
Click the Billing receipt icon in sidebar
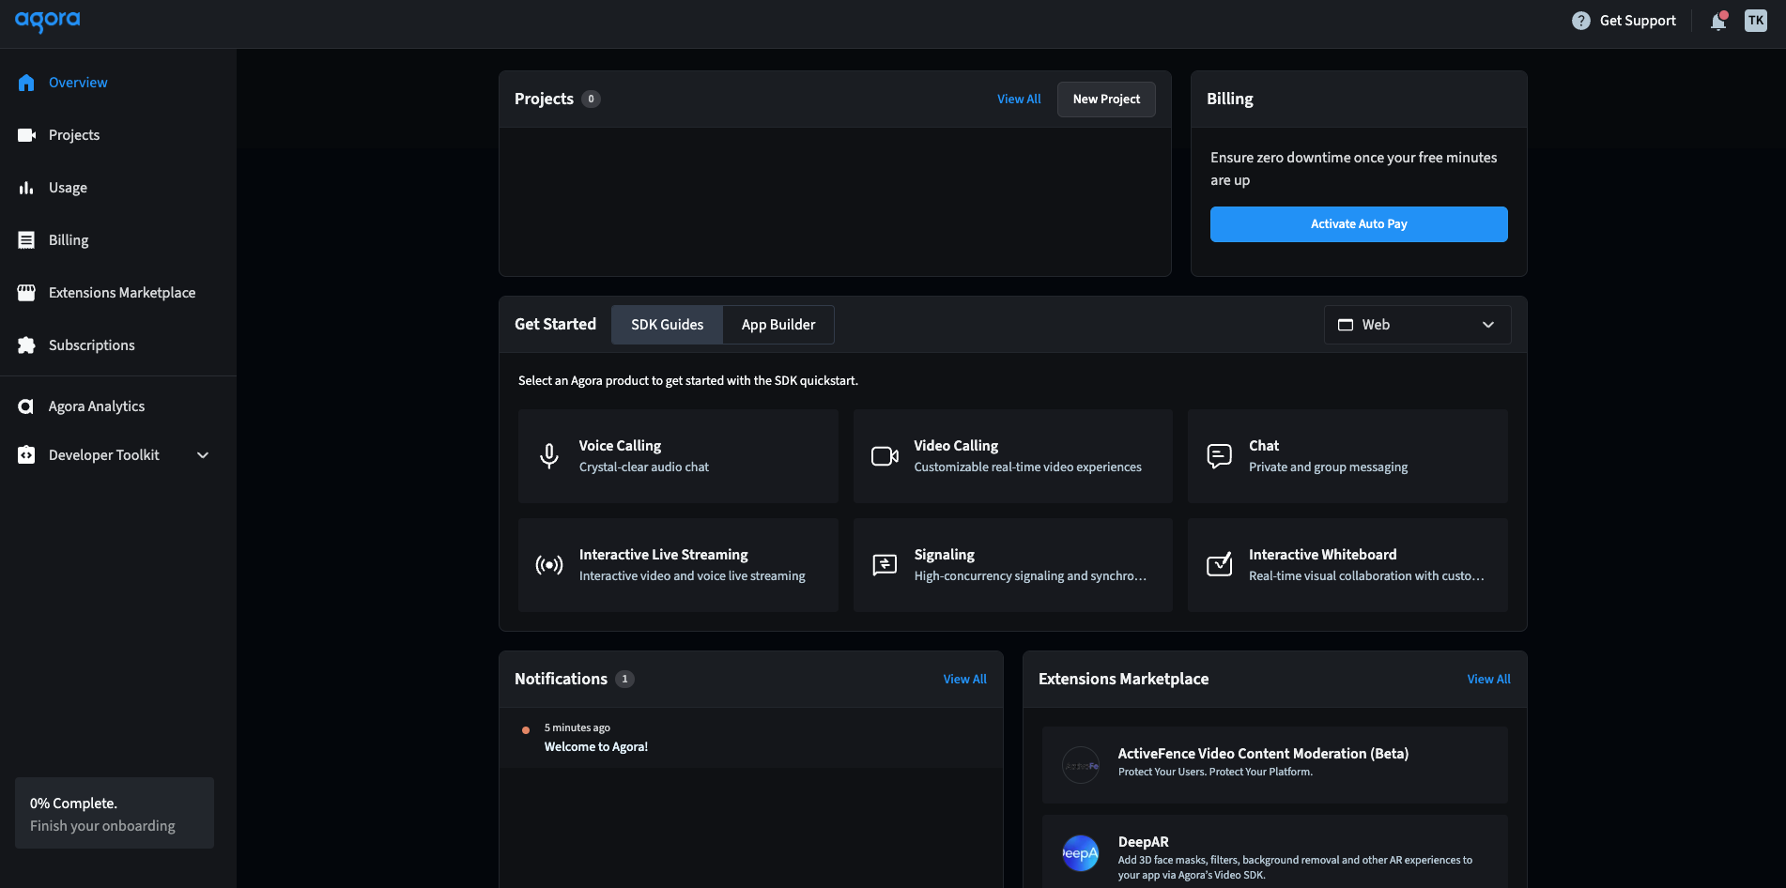(26, 240)
